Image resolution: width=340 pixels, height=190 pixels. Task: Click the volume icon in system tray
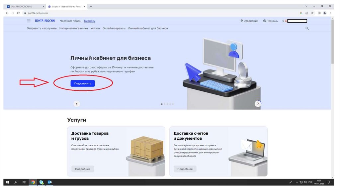tap(305, 182)
